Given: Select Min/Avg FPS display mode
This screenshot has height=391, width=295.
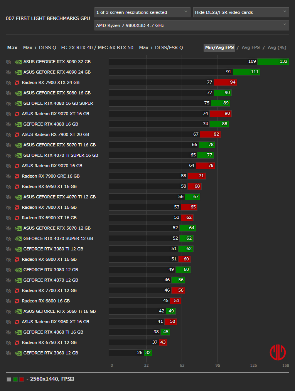Looking at the screenshot, I should coord(219,48).
